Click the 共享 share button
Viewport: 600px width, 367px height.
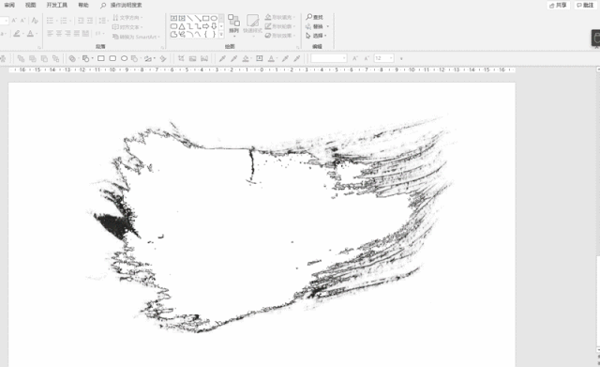[x=559, y=6]
